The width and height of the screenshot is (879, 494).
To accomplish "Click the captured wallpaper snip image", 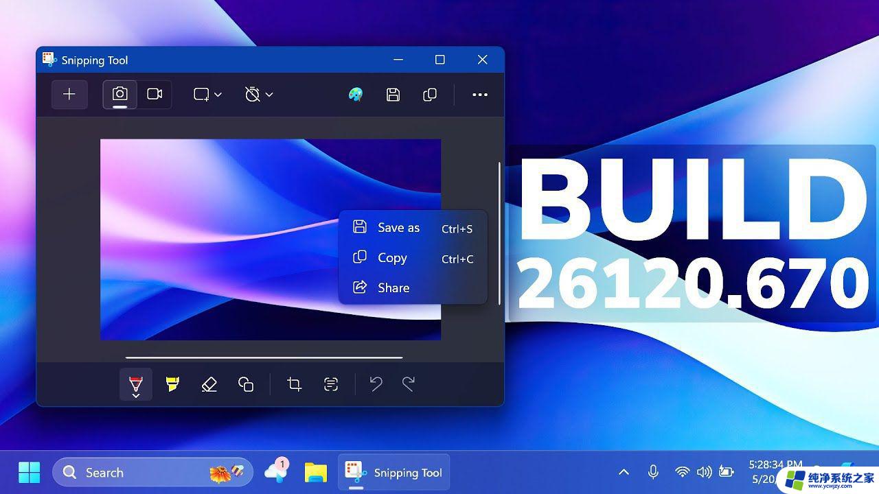I will (x=271, y=239).
